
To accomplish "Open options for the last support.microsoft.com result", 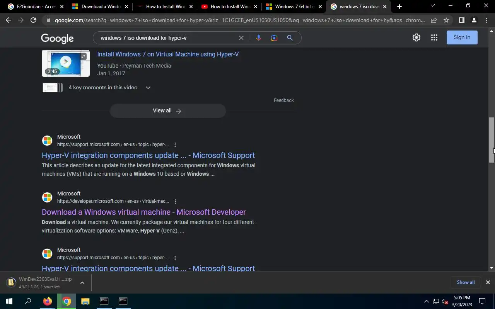I will coord(175,258).
